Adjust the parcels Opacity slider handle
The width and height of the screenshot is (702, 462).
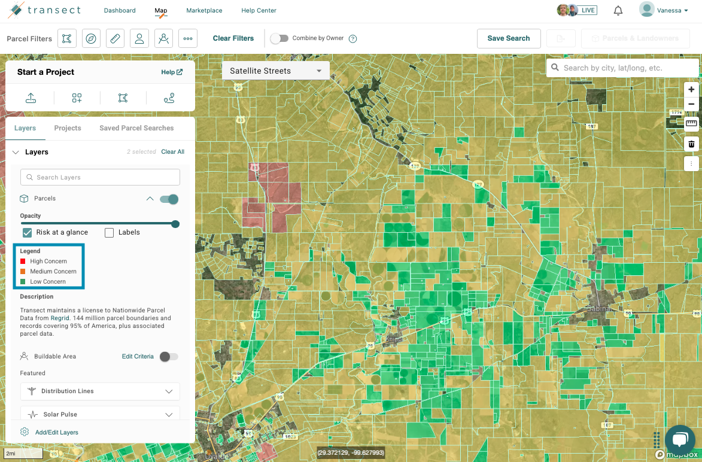pos(175,224)
